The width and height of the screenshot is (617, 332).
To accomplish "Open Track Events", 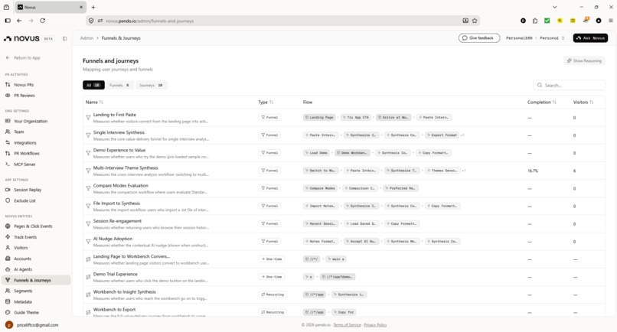I will [24, 237].
